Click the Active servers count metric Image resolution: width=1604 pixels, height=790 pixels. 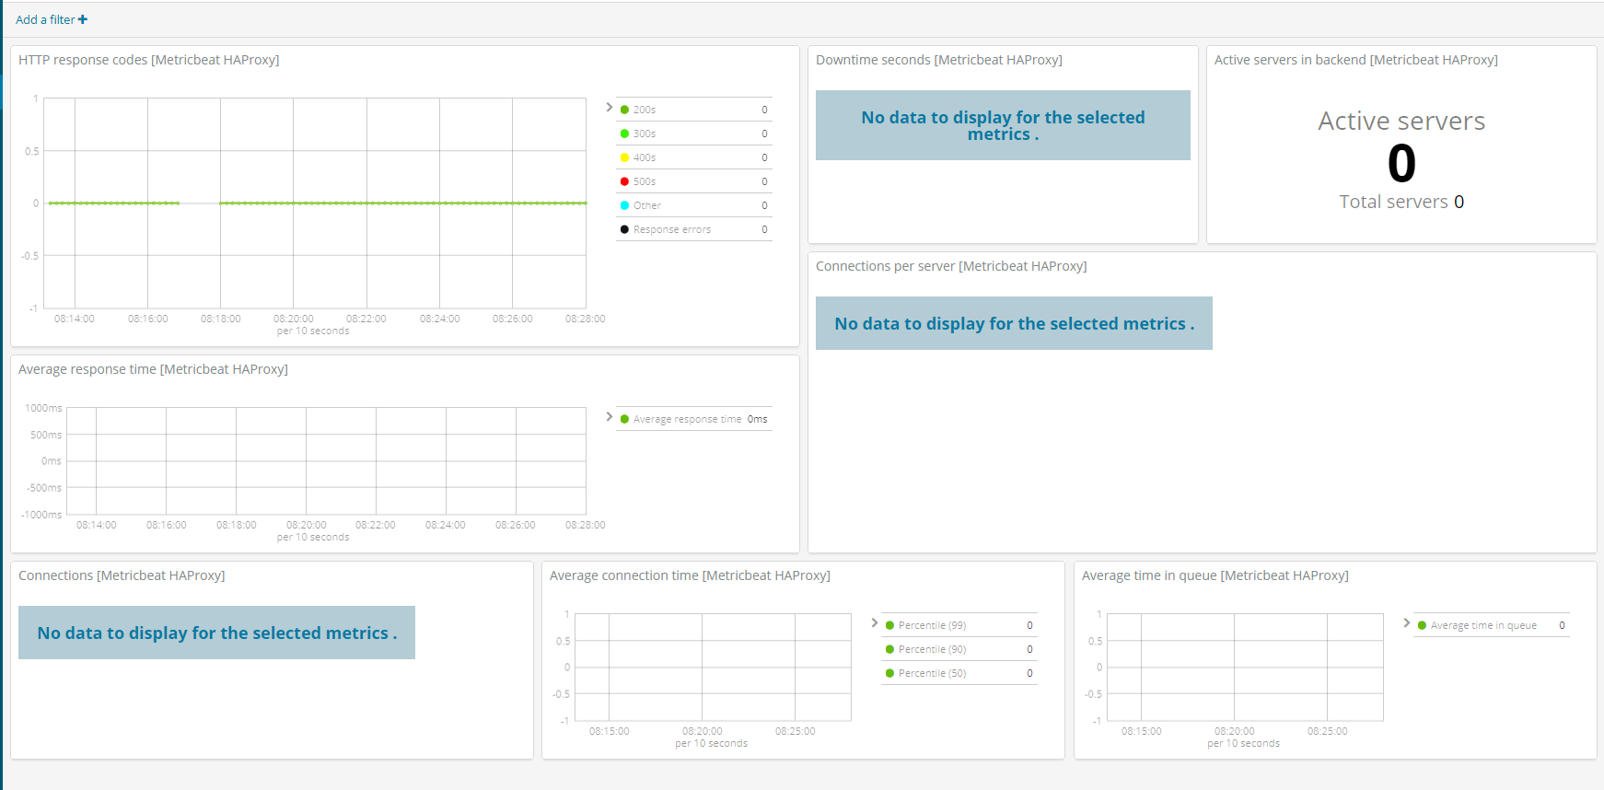tap(1401, 164)
